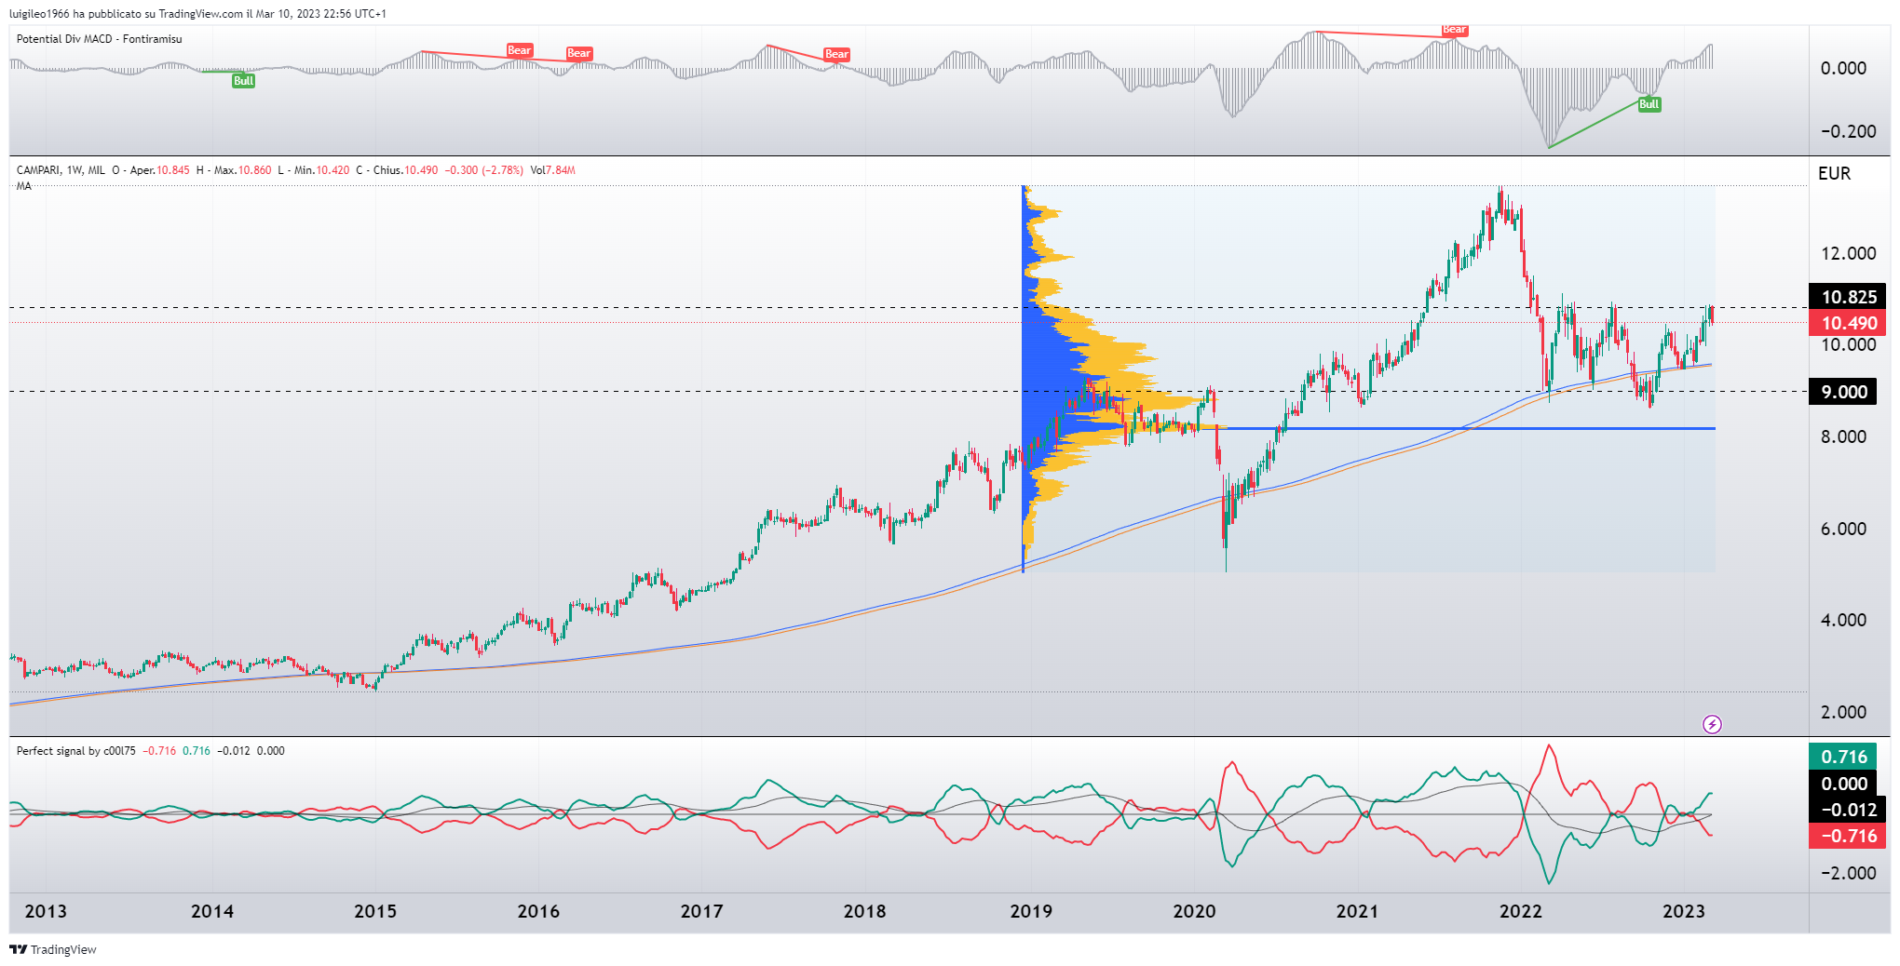Click the 2020 year on time axis
The width and height of the screenshot is (1900, 966).
coord(1194,911)
